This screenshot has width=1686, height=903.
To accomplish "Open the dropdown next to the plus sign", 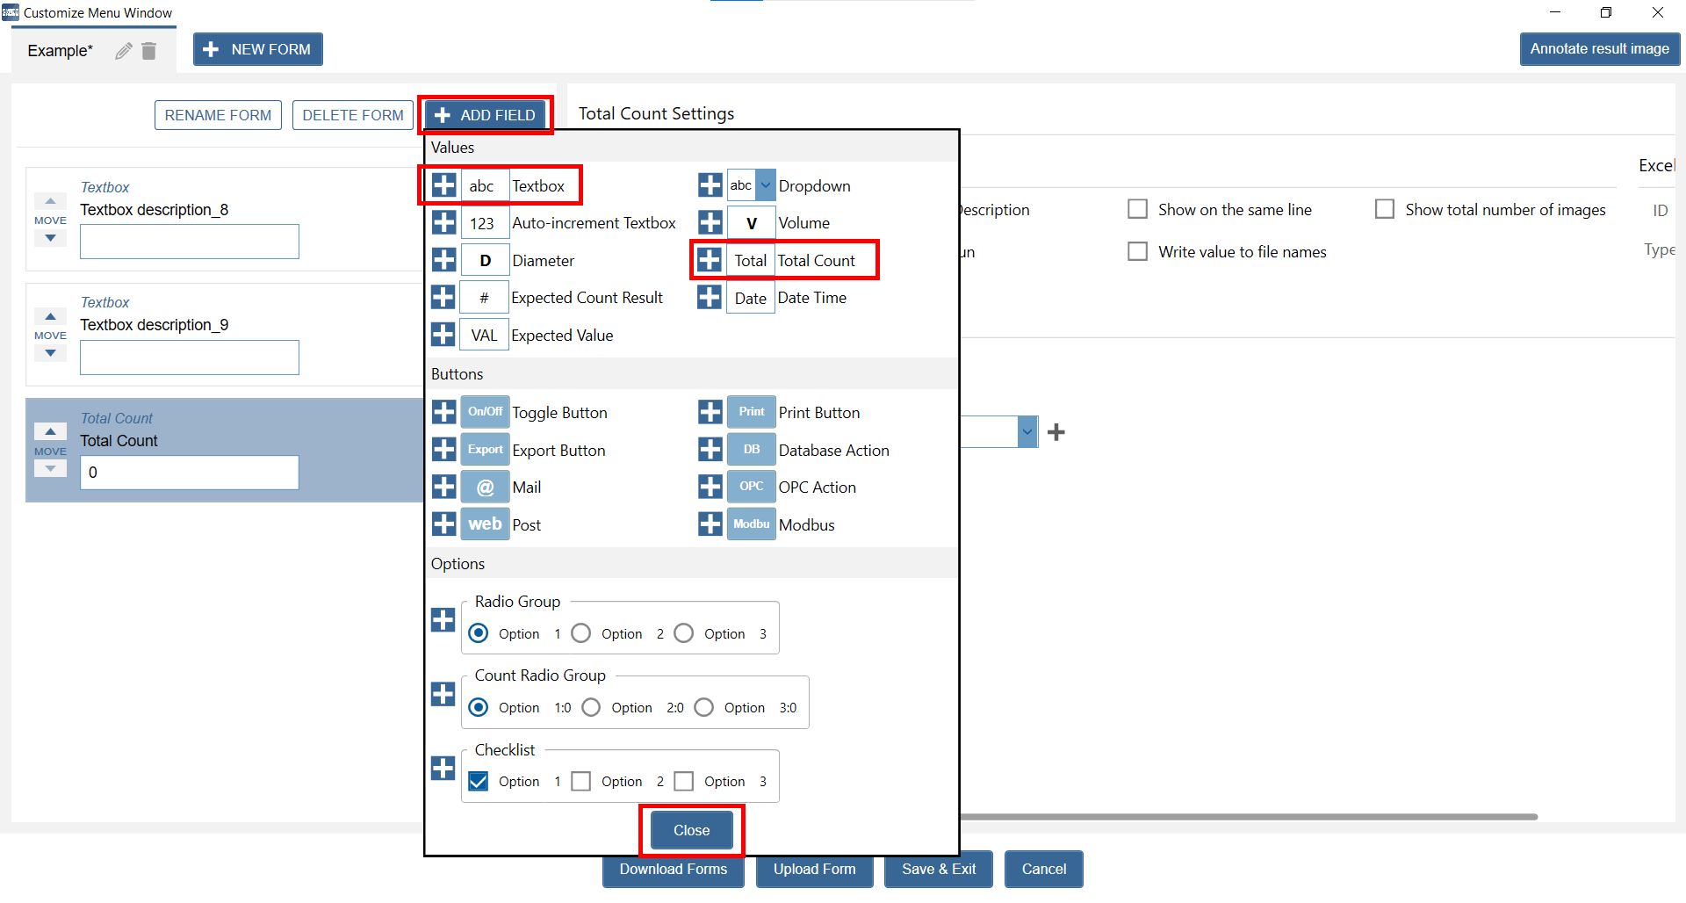I will coord(1027,432).
